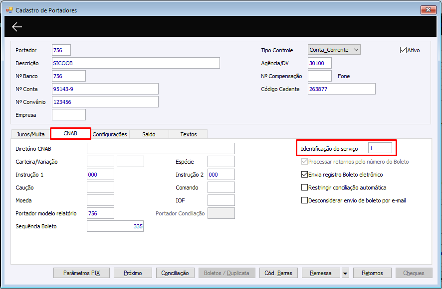Click the Tipo Controle label
This screenshot has height=289, width=442.
click(277, 50)
